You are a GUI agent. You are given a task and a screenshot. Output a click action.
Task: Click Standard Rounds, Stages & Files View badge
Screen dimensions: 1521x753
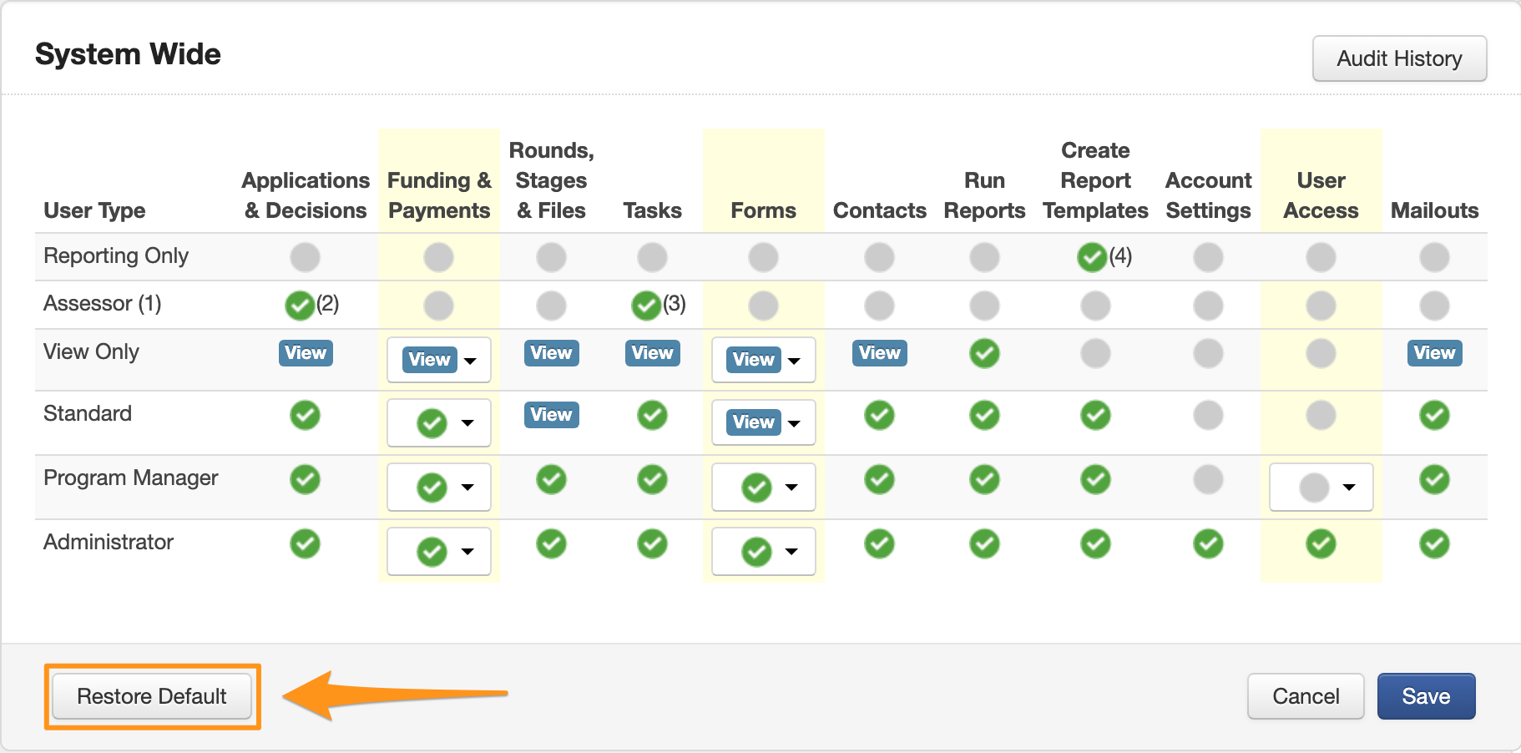click(551, 415)
